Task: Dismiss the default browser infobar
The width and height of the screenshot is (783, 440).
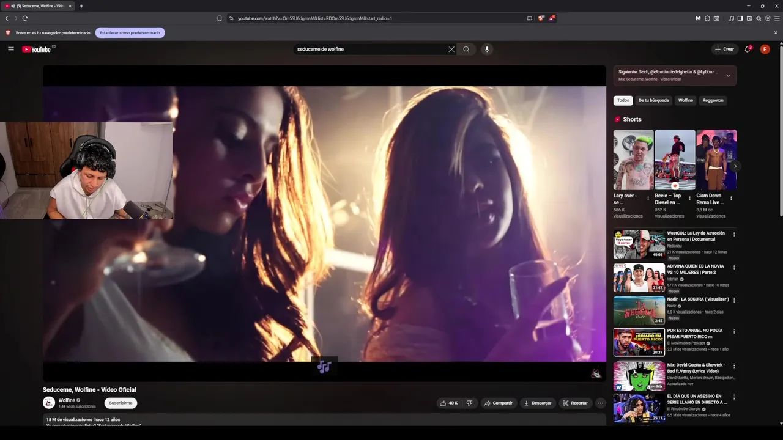Action: coord(776,32)
